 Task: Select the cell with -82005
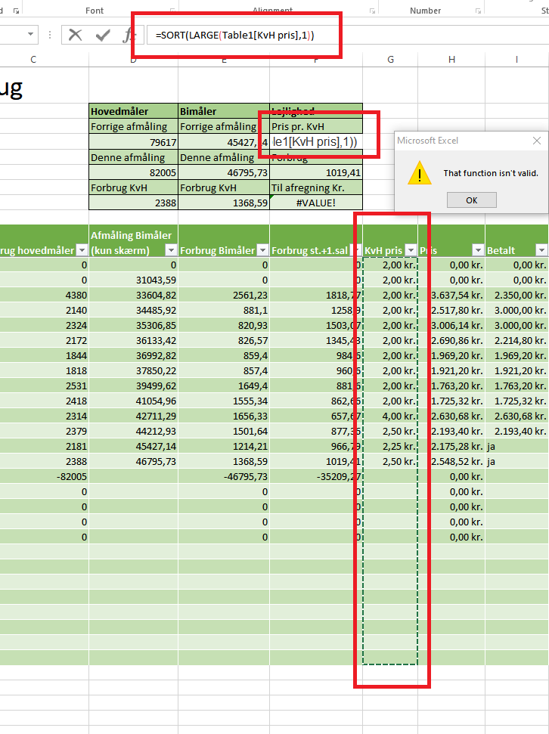[x=44, y=476]
